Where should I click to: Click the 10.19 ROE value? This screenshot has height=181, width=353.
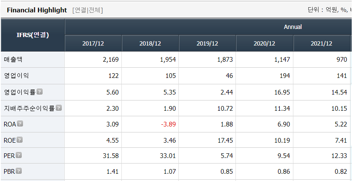(282, 141)
